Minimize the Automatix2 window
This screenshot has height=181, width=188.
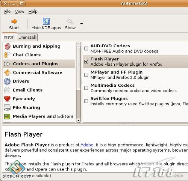14,3
